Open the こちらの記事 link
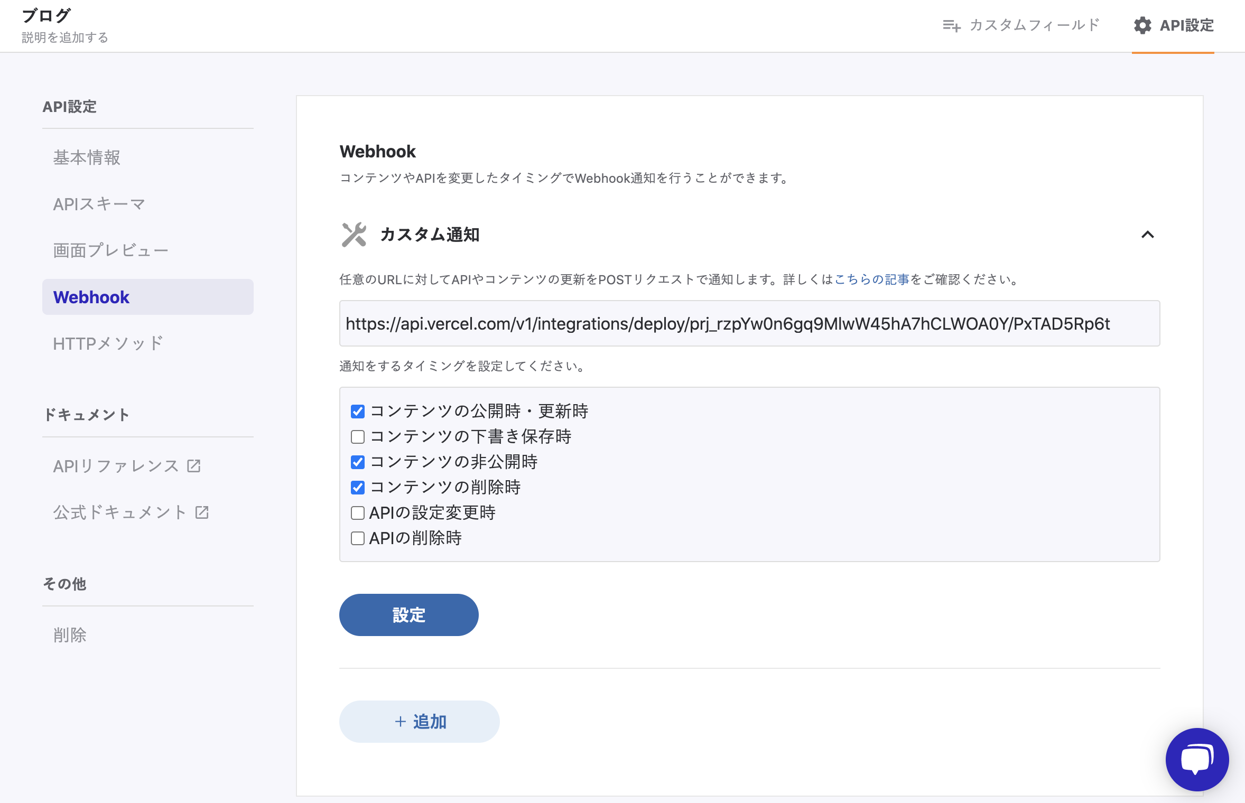Viewport: 1245px width, 803px height. [x=871, y=279]
